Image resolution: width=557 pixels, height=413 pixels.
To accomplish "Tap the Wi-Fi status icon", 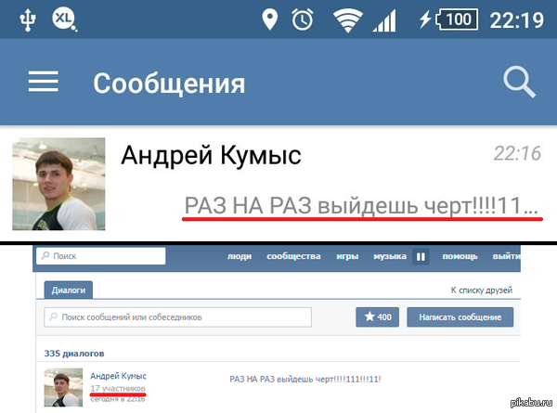I will (x=348, y=20).
